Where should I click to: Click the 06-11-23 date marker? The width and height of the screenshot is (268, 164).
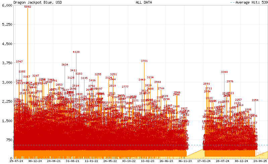(x=185, y=161)
